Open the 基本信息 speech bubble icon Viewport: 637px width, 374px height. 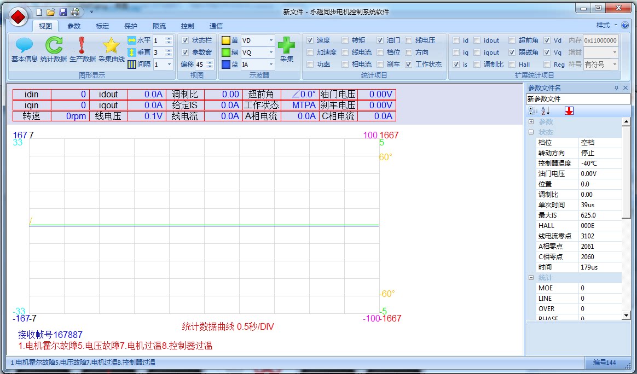[24, 45]
